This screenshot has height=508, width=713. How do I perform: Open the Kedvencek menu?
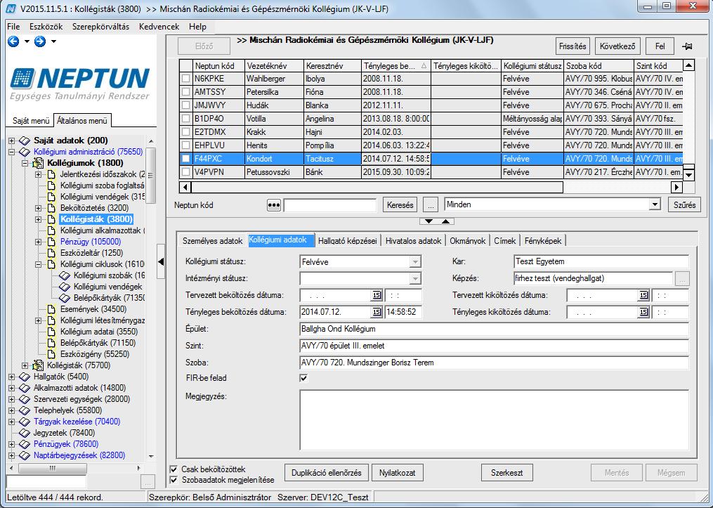(159, 27)
